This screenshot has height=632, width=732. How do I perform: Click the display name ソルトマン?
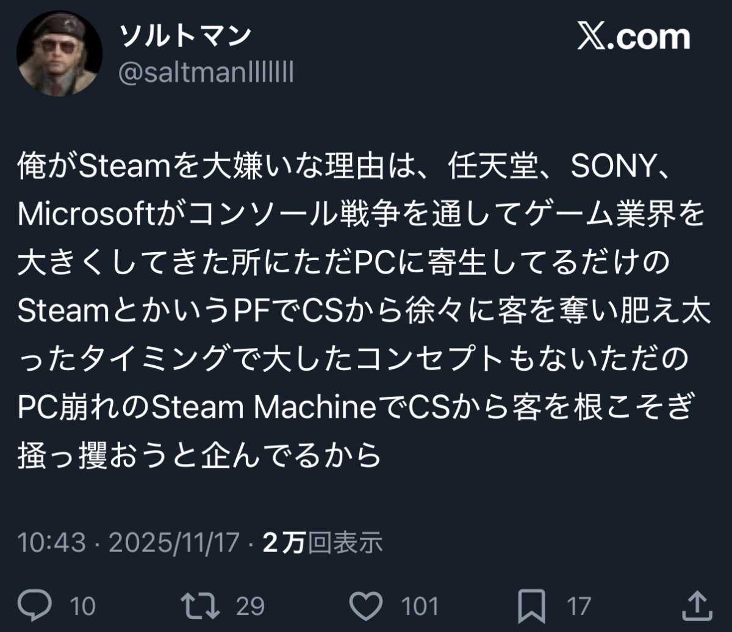(x=185, y=37)
